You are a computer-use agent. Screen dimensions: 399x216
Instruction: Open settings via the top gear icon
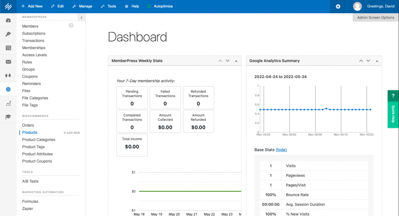(338, 7)
